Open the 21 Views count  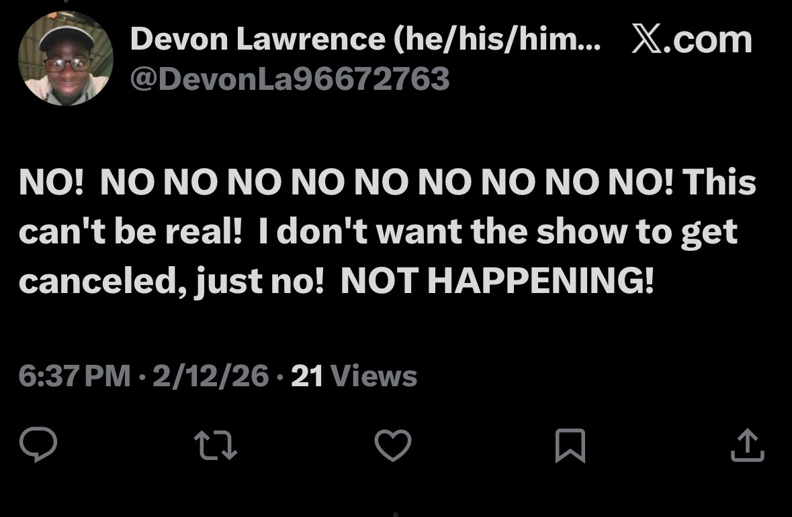tap(354, 376)
